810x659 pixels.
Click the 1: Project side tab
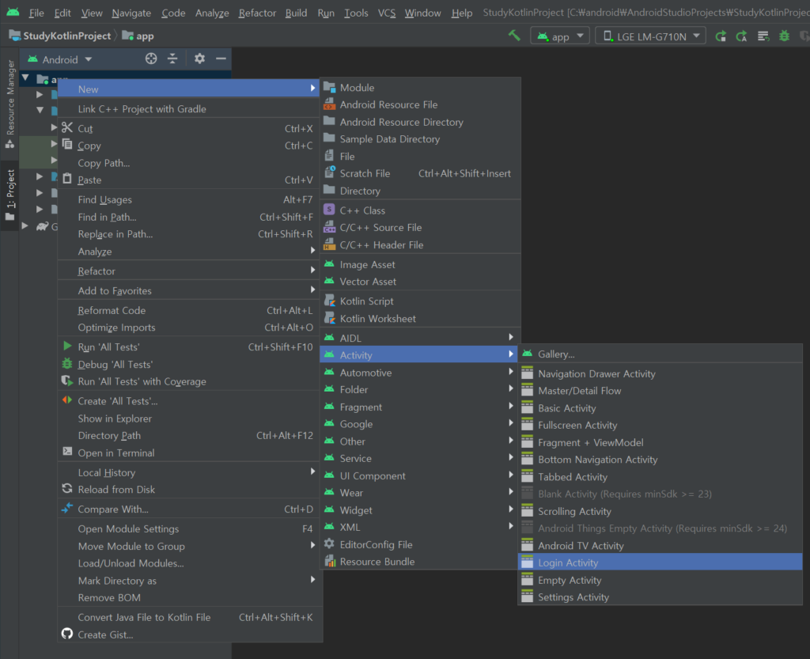click(10, 194)
